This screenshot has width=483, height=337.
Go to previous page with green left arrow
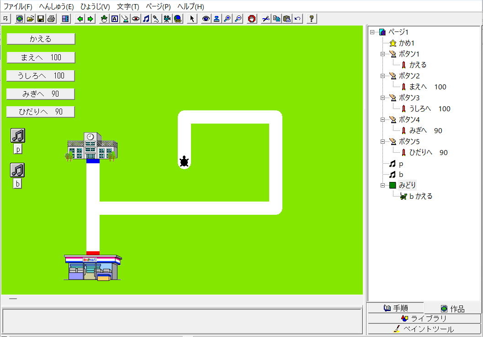coord(80,19)
